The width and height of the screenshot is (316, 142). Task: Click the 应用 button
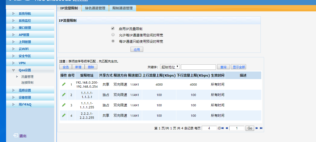pos(137,50)
